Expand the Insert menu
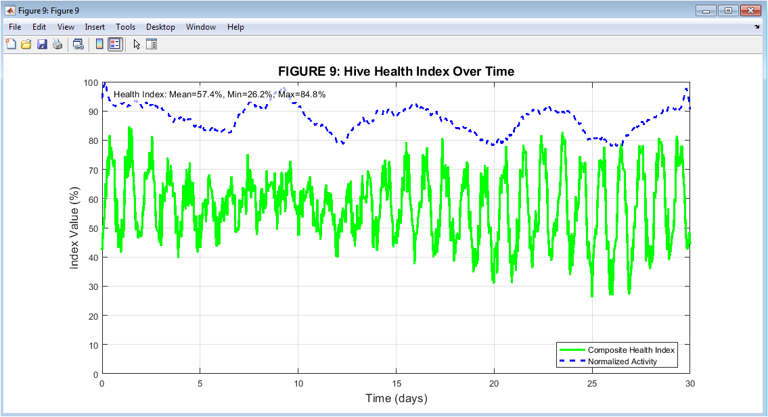The width and height of the screenshot is (768, 417). tap(95, 27)
